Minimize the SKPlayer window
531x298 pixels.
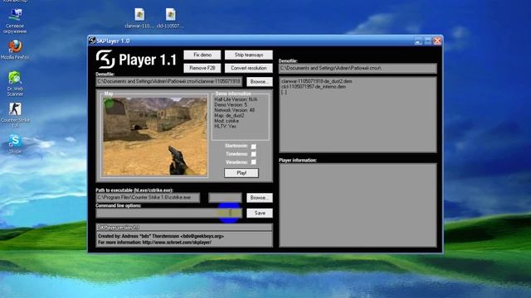(x=418, y=41)
